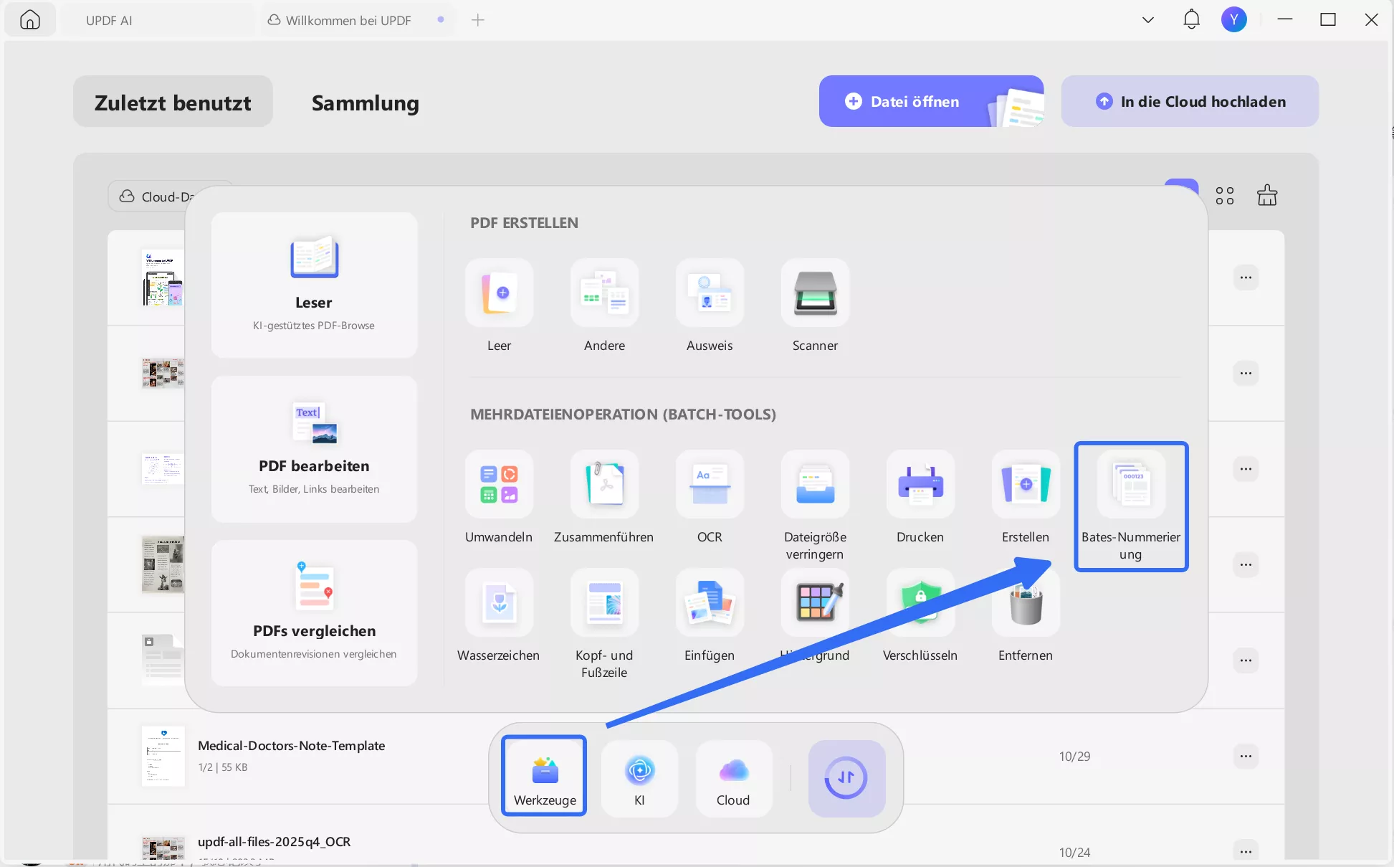Viewport: 1394px width, 867px height.
Task: Create a blank PDF with Leer
Action: pos(499,293)
